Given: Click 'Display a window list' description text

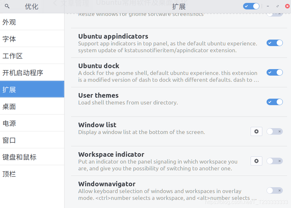Looking at the screenshot, I should tap(142, 132).
